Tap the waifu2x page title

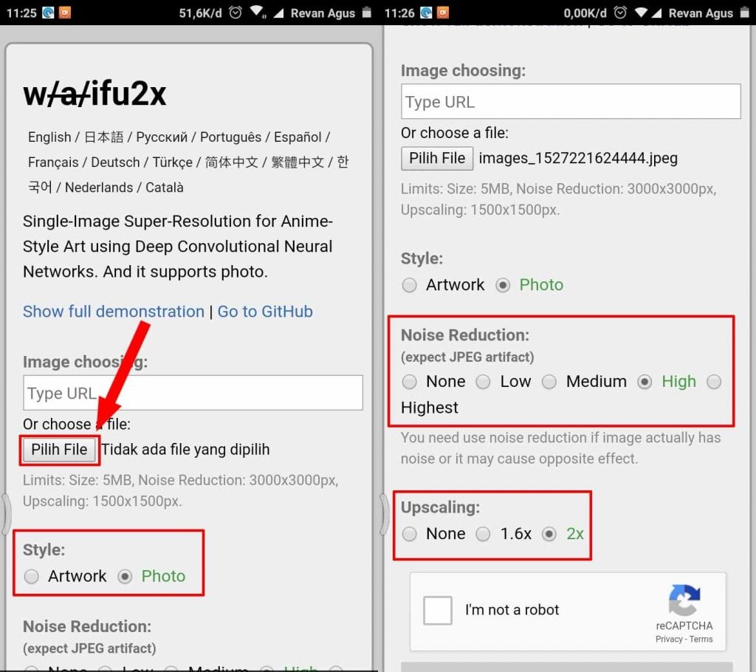tap(94, 94)
